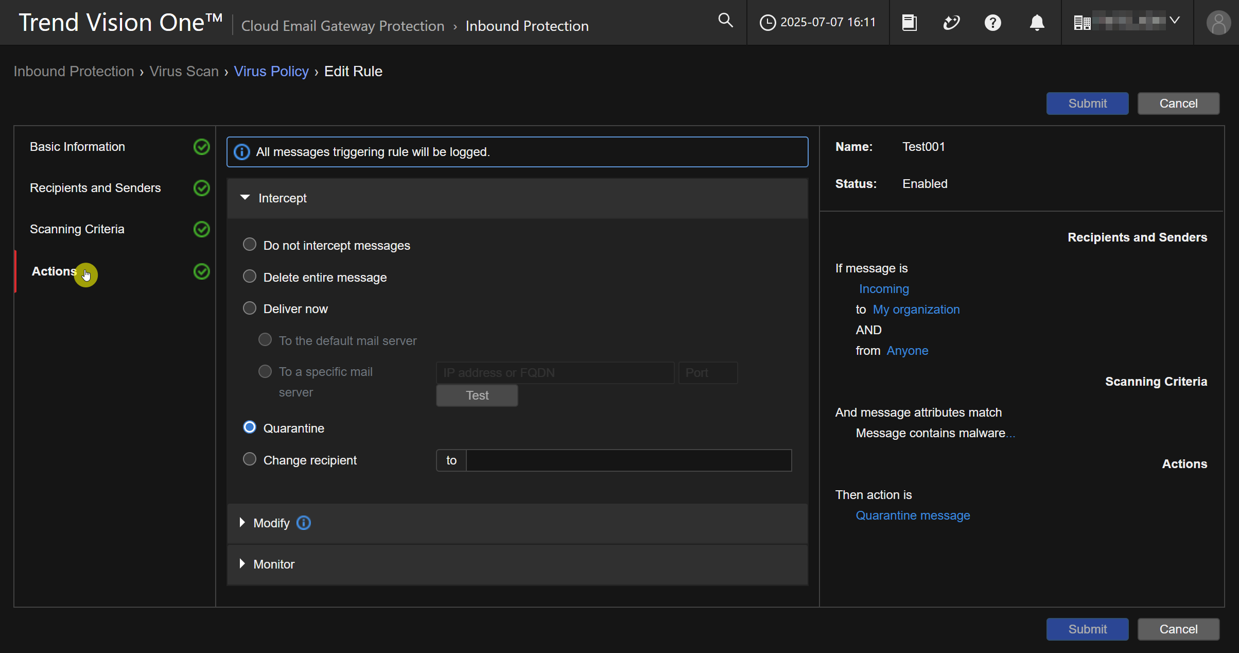Click the help question mark icon
The image size is (1239, 653).
pos(992,23)
